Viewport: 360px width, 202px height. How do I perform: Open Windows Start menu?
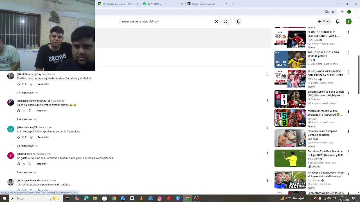(x=4, y=198)
